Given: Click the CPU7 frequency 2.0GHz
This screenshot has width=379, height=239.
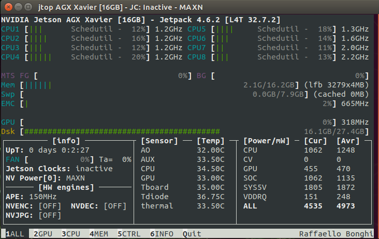Looking at the screenshot, I should tap(355, 48).
